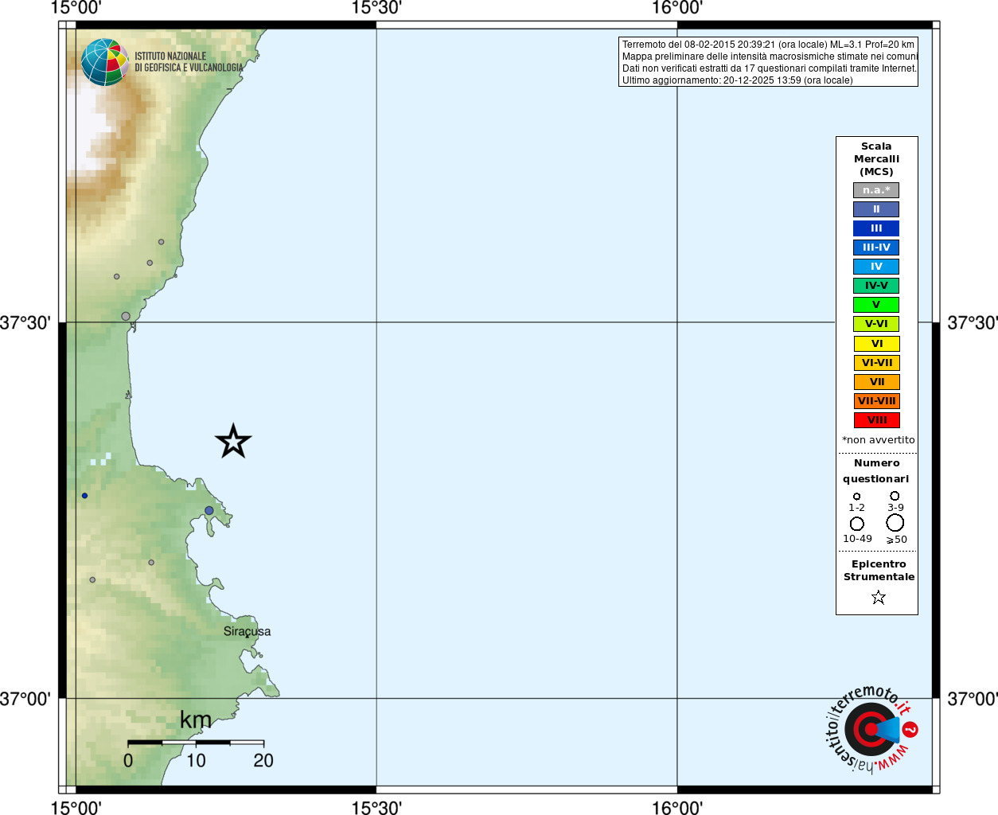998x815 pixels.
Task: Click the 'Ultimo aggiornamento' info line
Action: pos(737,80)
